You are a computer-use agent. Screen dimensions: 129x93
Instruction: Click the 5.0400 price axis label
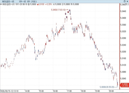(x=123, y=18)
